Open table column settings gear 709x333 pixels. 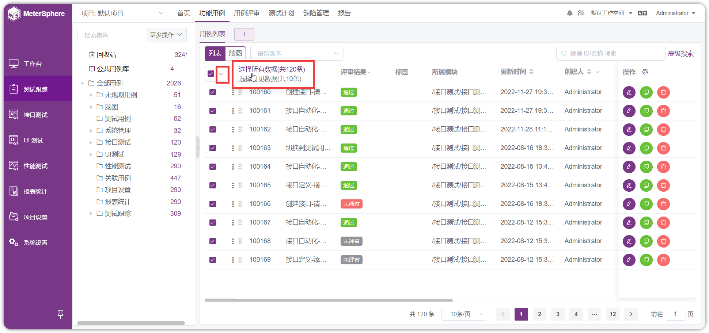[x=645, y=72]
